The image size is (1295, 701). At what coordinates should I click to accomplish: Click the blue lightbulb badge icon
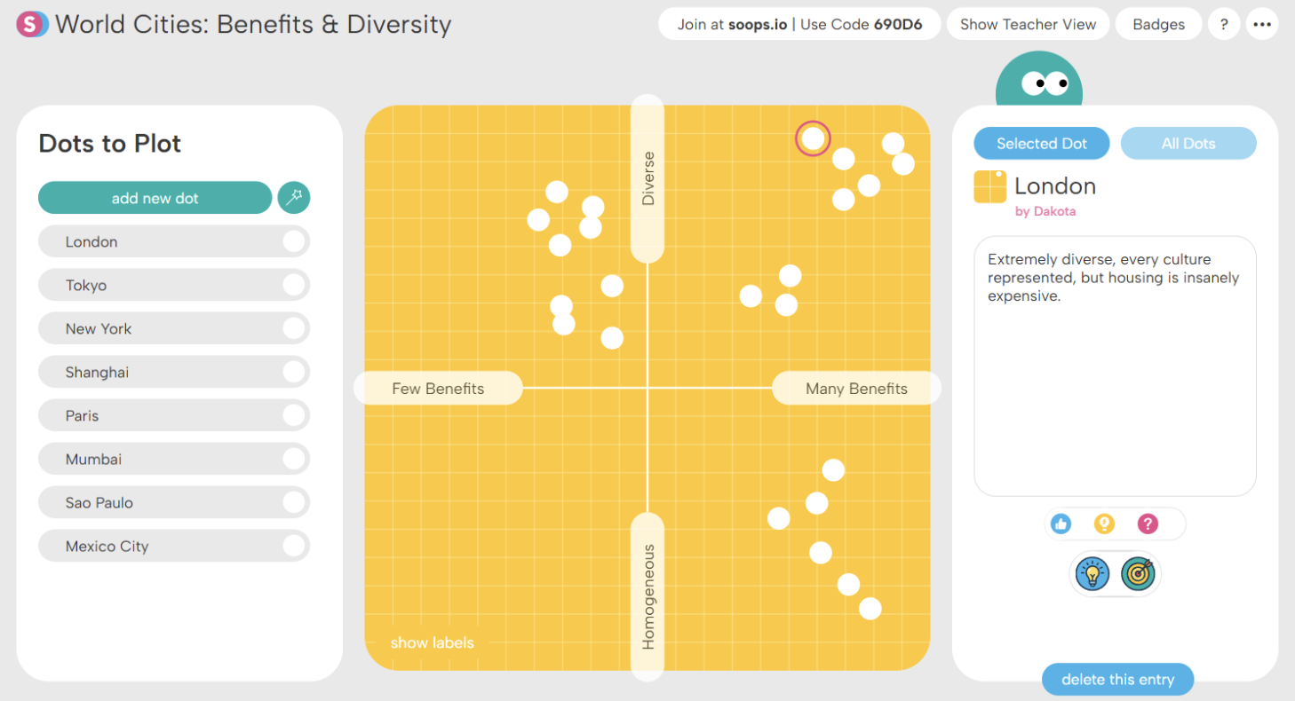pyautogui.click(x=1092, y=574)
